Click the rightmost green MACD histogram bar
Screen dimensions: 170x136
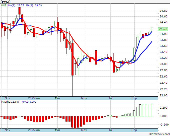tap(152, 110)
